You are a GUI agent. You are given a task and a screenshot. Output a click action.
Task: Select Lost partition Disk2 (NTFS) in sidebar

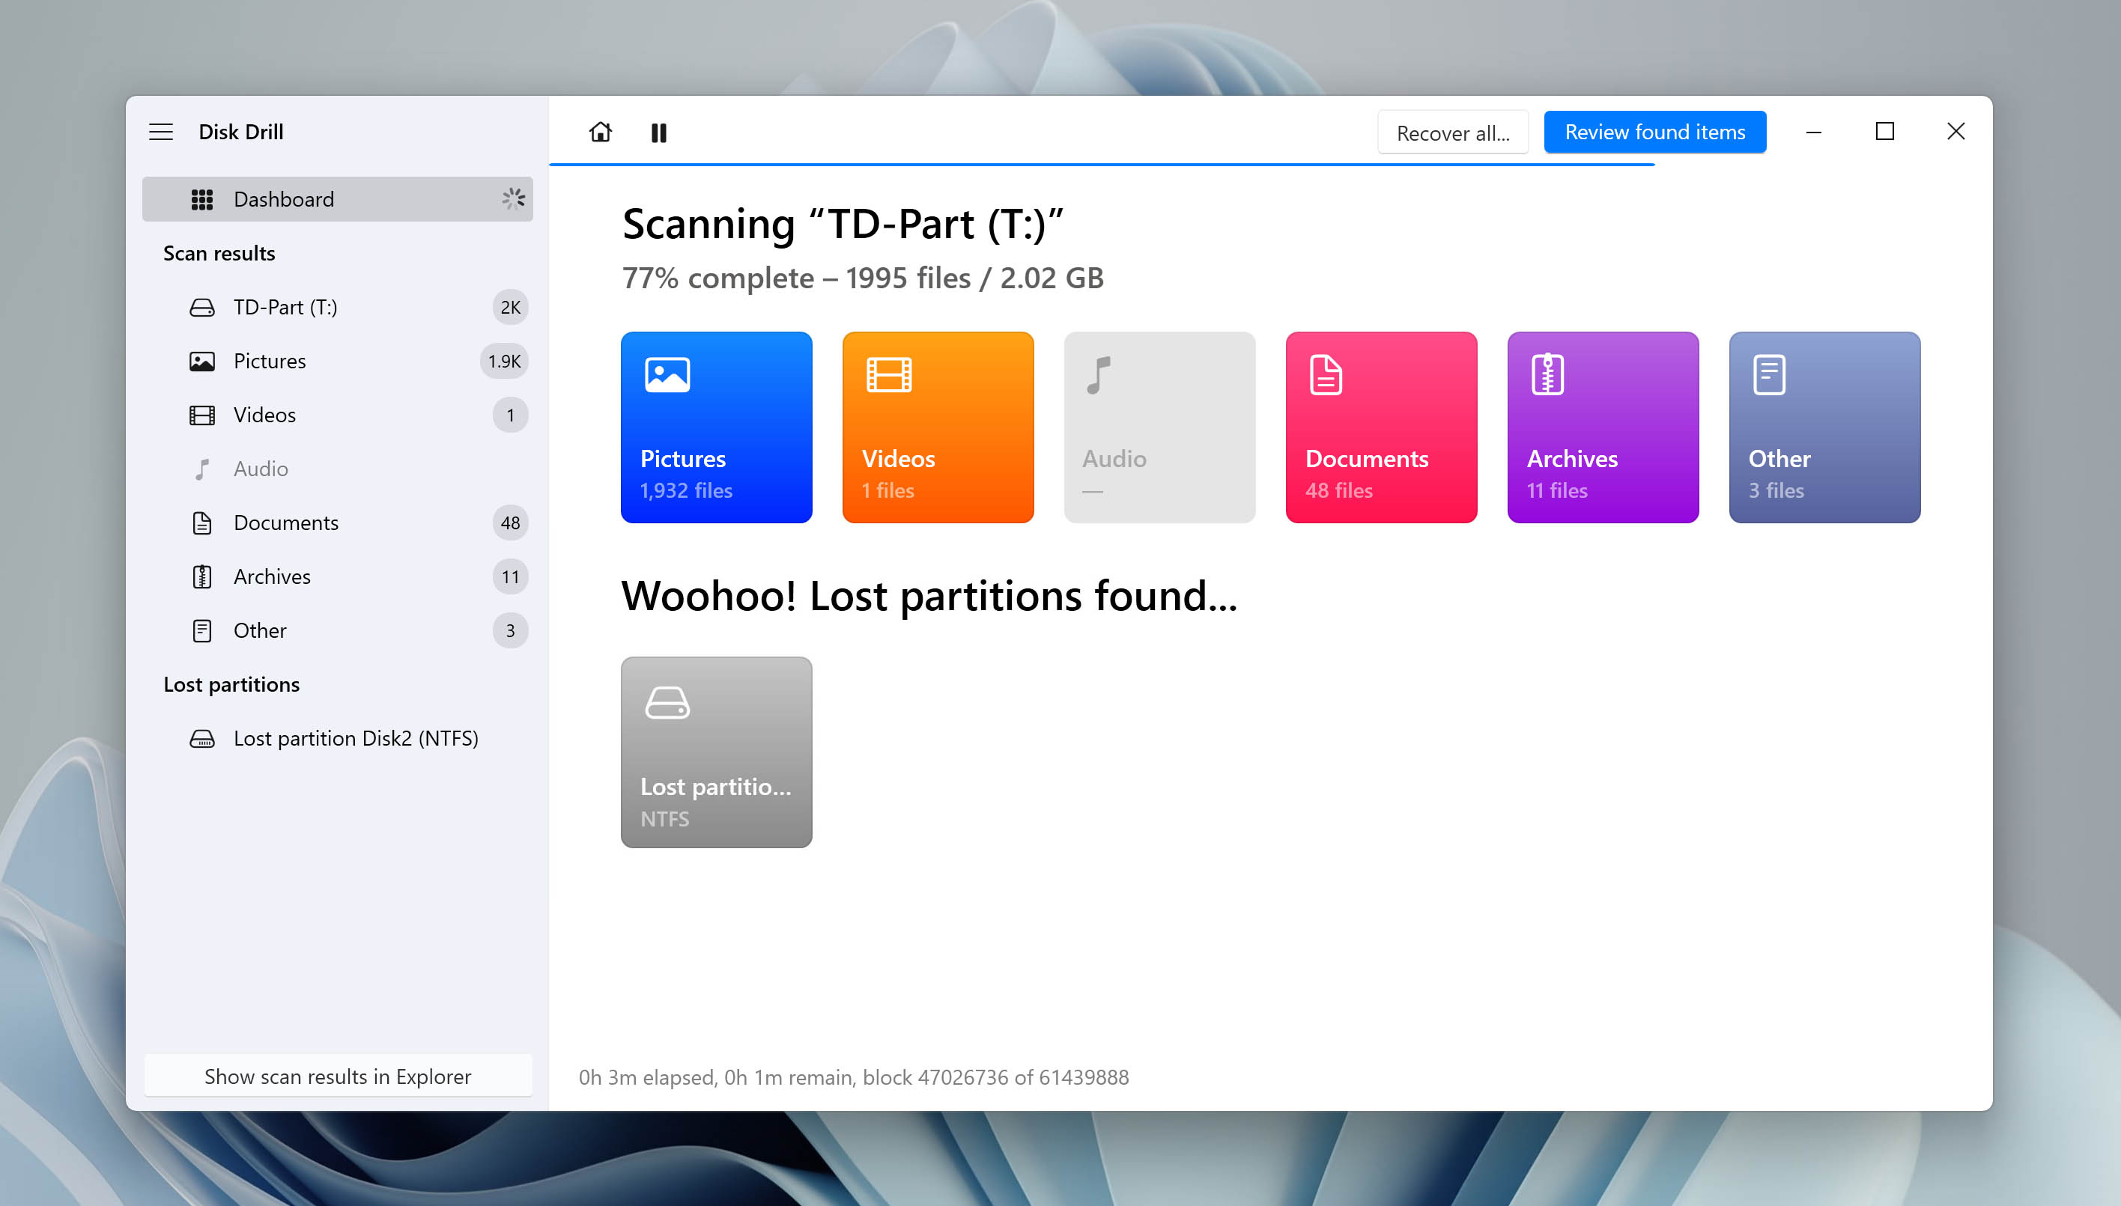(x=337, y=738)
